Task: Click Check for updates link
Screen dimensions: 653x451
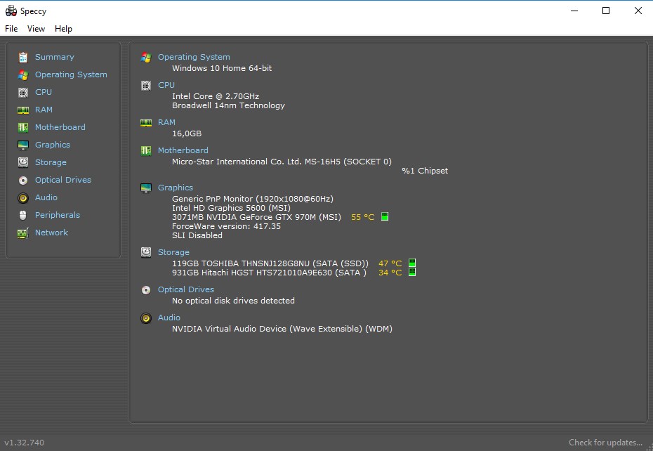Action: 605,443
